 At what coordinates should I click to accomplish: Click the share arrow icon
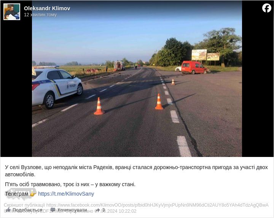(98, 210)
